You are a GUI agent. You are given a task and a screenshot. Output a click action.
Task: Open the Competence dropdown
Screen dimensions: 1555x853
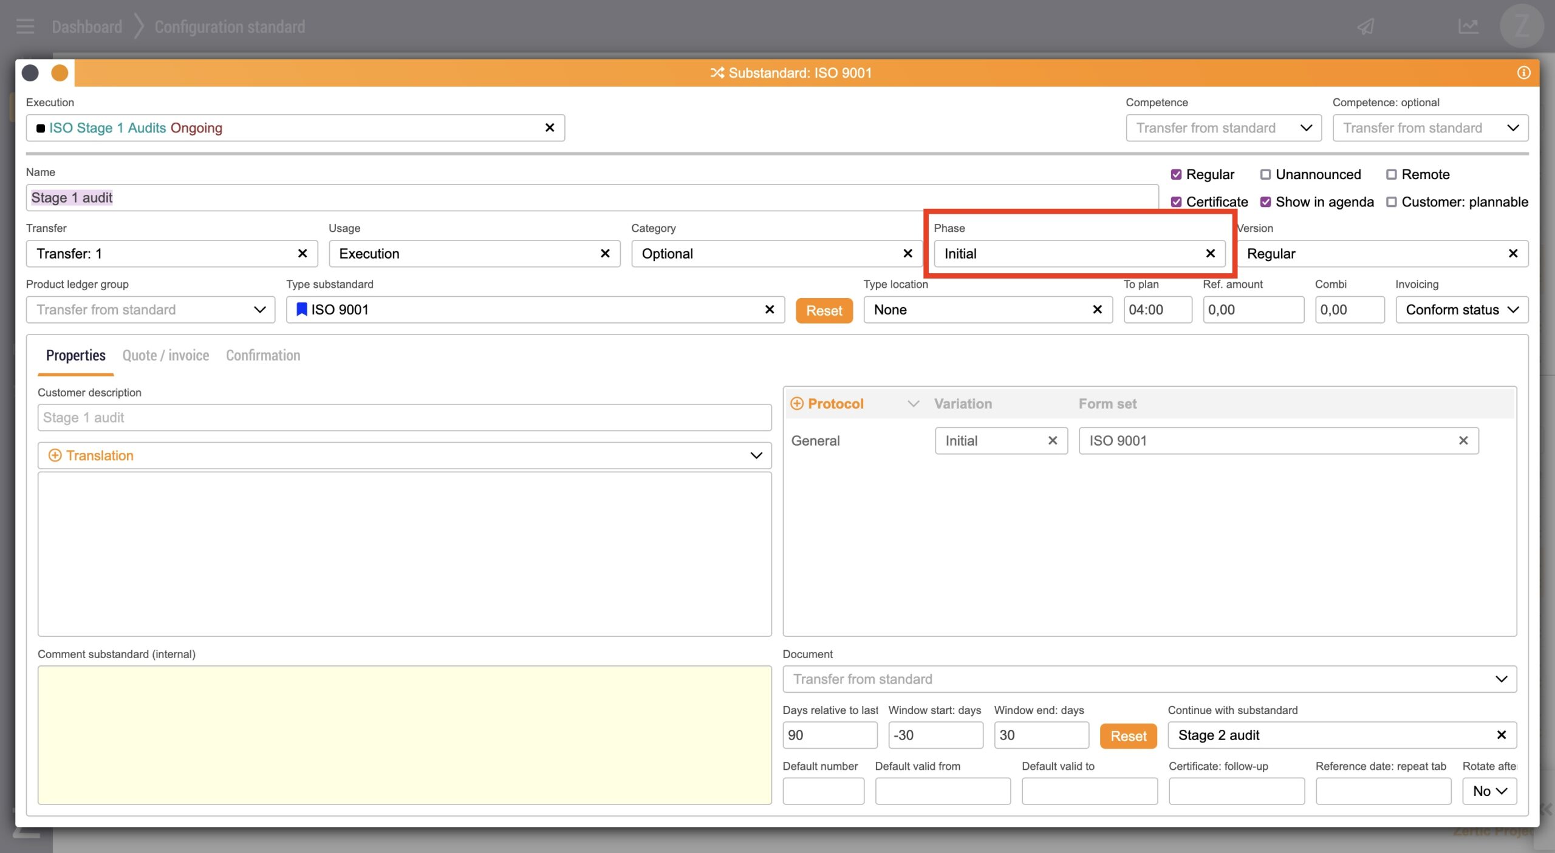(x=1223, y=128)
